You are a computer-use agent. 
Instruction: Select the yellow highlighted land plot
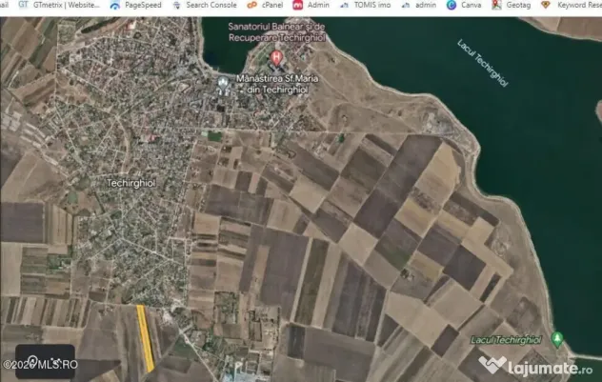click(145, 338)
